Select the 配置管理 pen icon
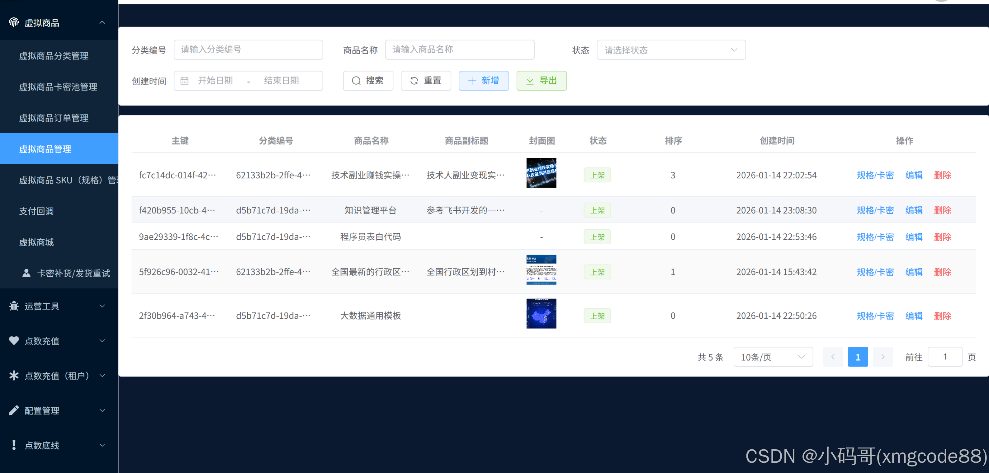 [14, 410]
